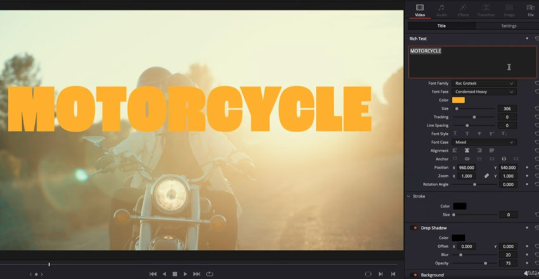Image resolution: width=539 pixels, height=279 pixels.
Task: Open the Transition inspector tab
Action: click(486, 10)
